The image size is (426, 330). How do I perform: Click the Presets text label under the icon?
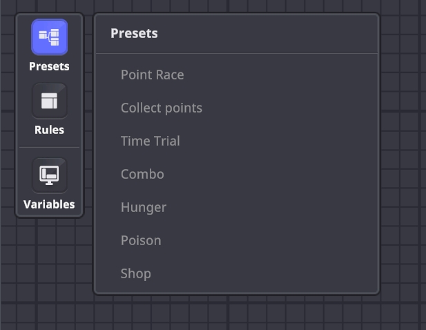pos(49,66)
